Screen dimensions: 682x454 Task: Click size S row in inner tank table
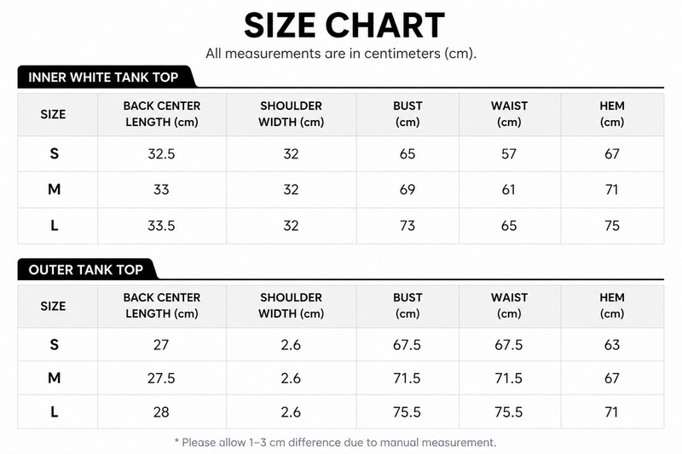coord(340,154)
